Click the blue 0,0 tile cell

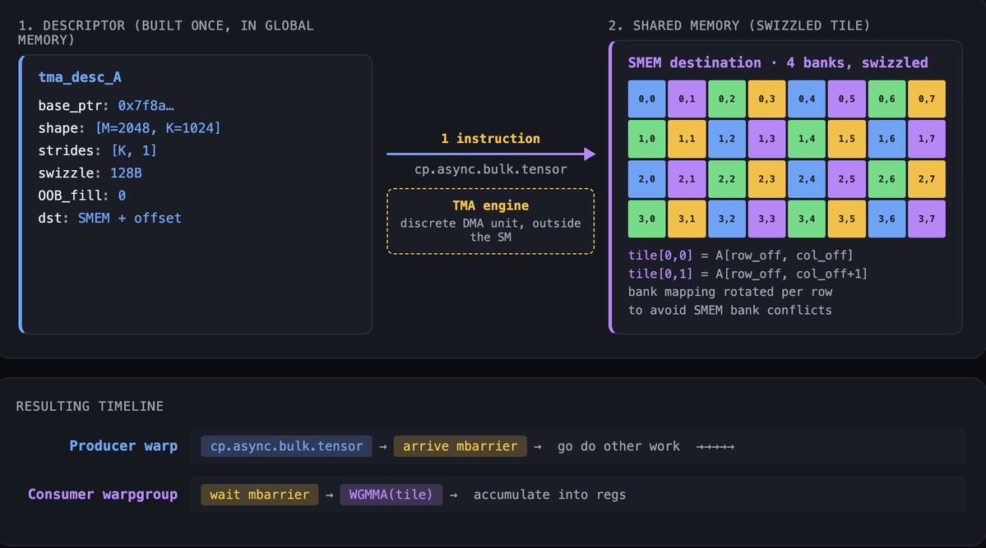click(646, 99)
